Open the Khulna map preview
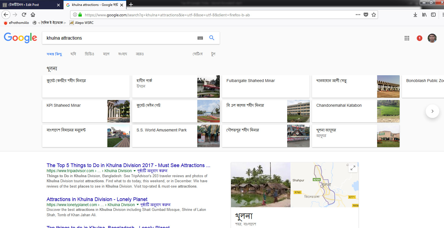 (x=325, y=184)
